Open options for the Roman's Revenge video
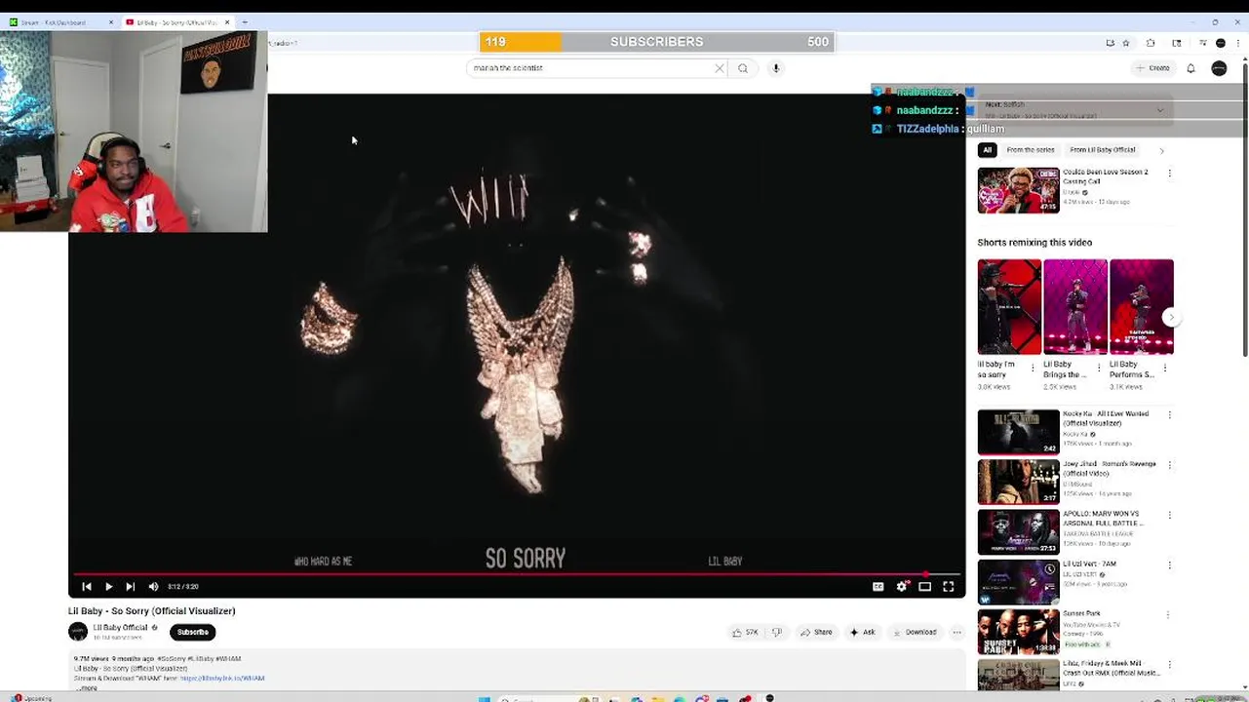Viewport: 1249px width, 702px height. [x=1169, y=465]
